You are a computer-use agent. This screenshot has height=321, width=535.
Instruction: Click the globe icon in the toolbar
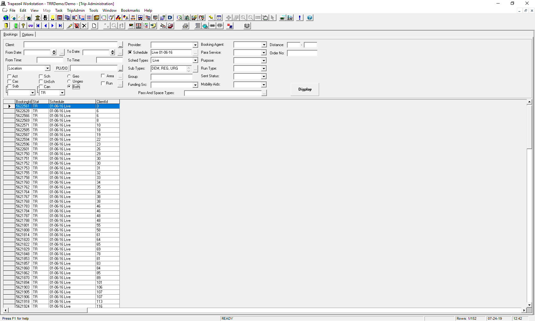coord(6,18)
